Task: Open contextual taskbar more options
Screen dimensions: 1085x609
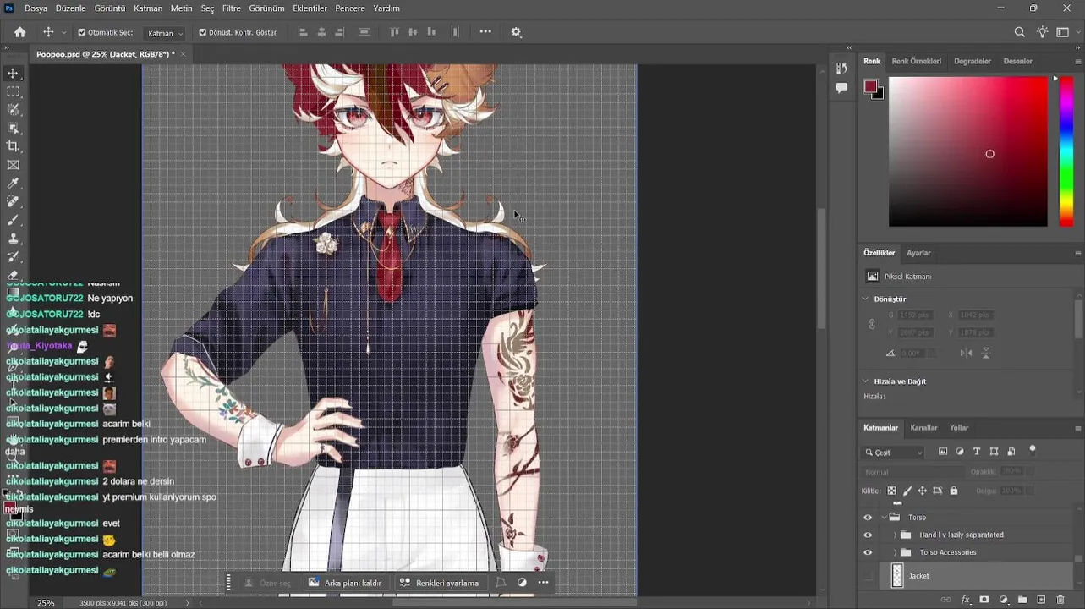Action: click(x=543, y=583)
